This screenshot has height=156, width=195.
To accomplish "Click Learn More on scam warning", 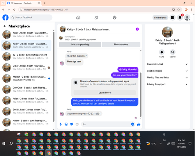I will (105, 92).
